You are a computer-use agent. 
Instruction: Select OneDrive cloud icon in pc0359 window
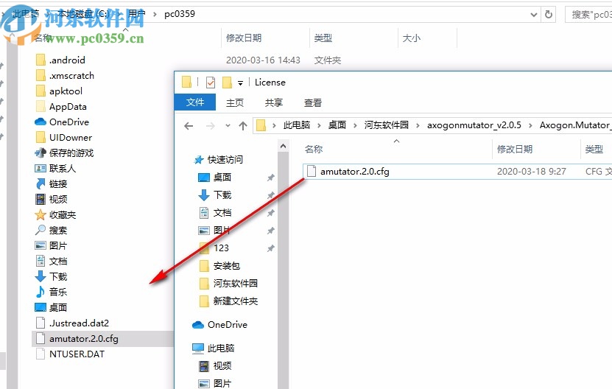tap(41, 122)
